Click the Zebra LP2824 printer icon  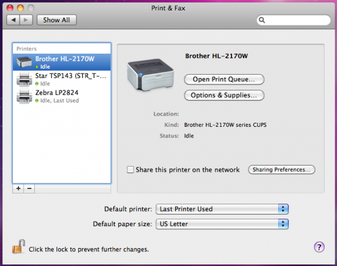24,96
